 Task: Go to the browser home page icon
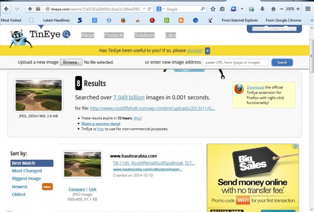click(x=273, y=9)
